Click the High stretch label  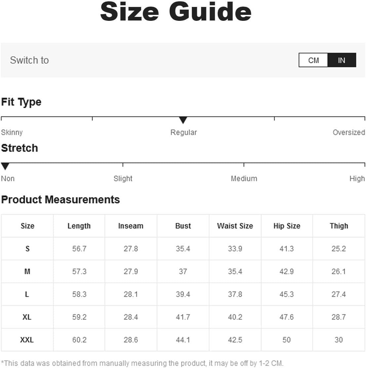357,179
